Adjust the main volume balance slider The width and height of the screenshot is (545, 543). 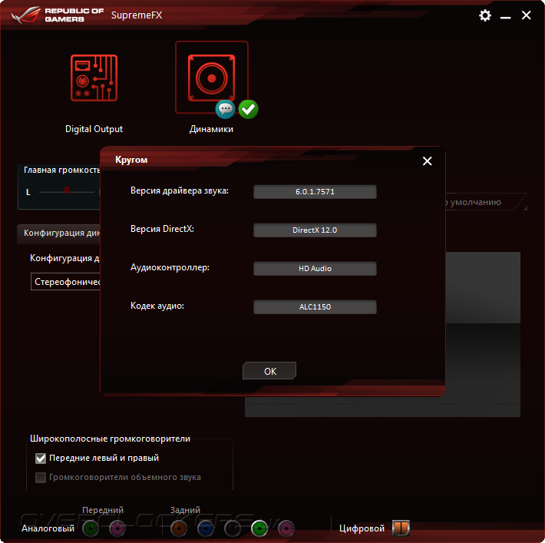pyautogui.click(x=66, y=191)
